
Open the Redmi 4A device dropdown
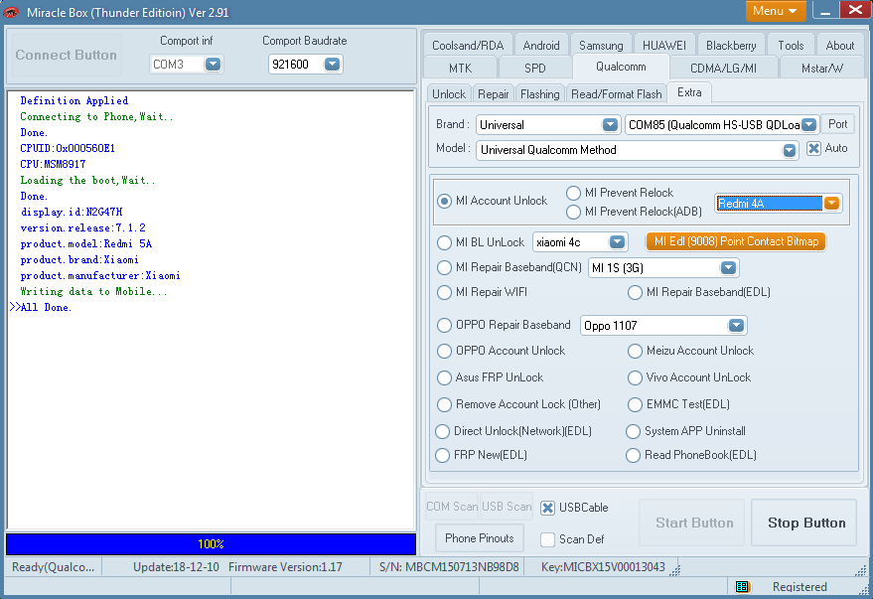(831, 204)
